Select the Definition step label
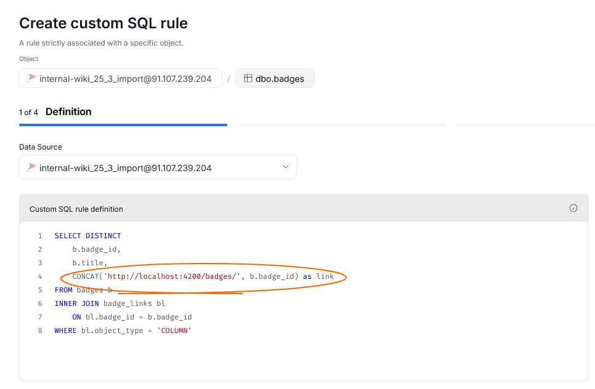 pyautogui.click(x=68, y=112)
